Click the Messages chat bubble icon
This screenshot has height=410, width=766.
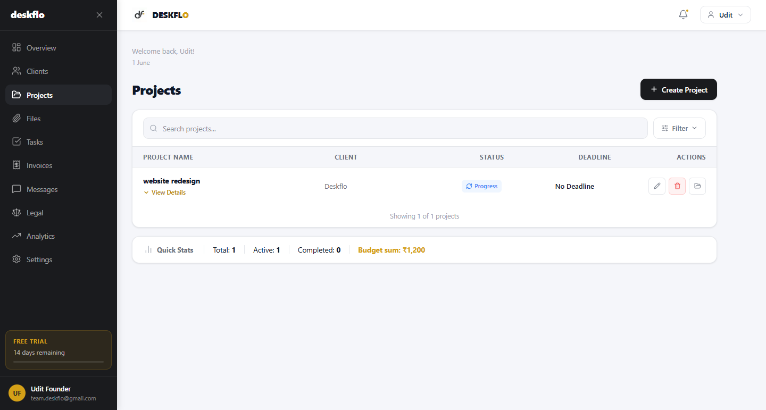(x=16, y=189)
